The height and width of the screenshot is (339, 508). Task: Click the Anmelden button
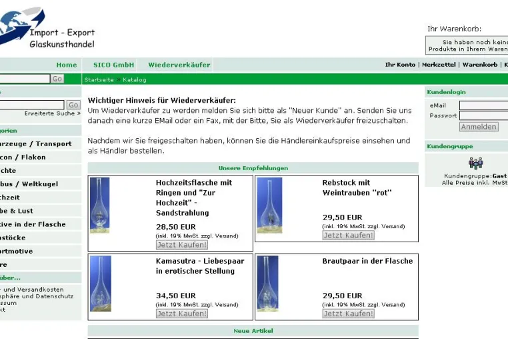[x=479, y=127]
